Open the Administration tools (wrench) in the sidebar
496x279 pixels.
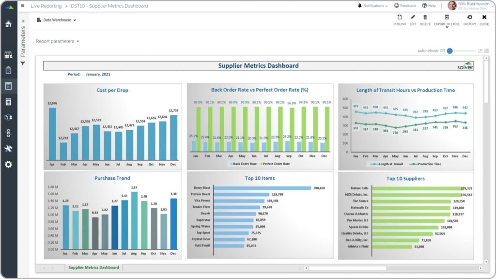pos(8,149)
